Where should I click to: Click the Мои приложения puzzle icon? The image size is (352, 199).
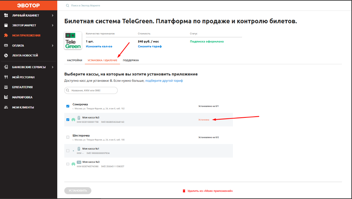(6, 35)
